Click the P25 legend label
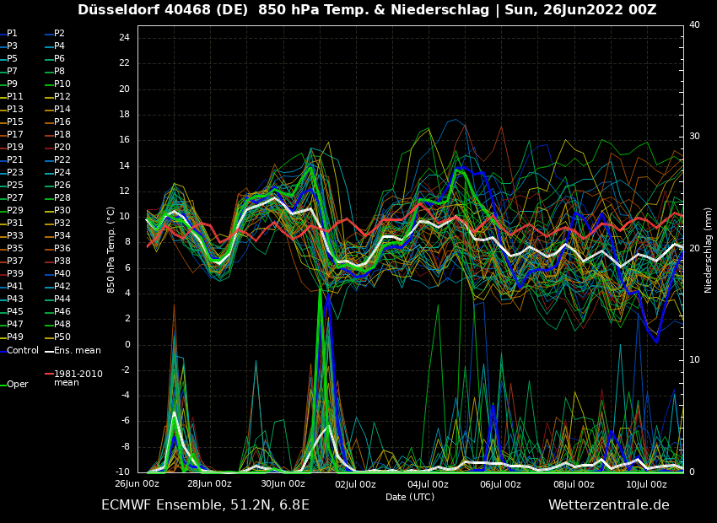The height and width of the screenshot is (523, 717). [15, 186]
